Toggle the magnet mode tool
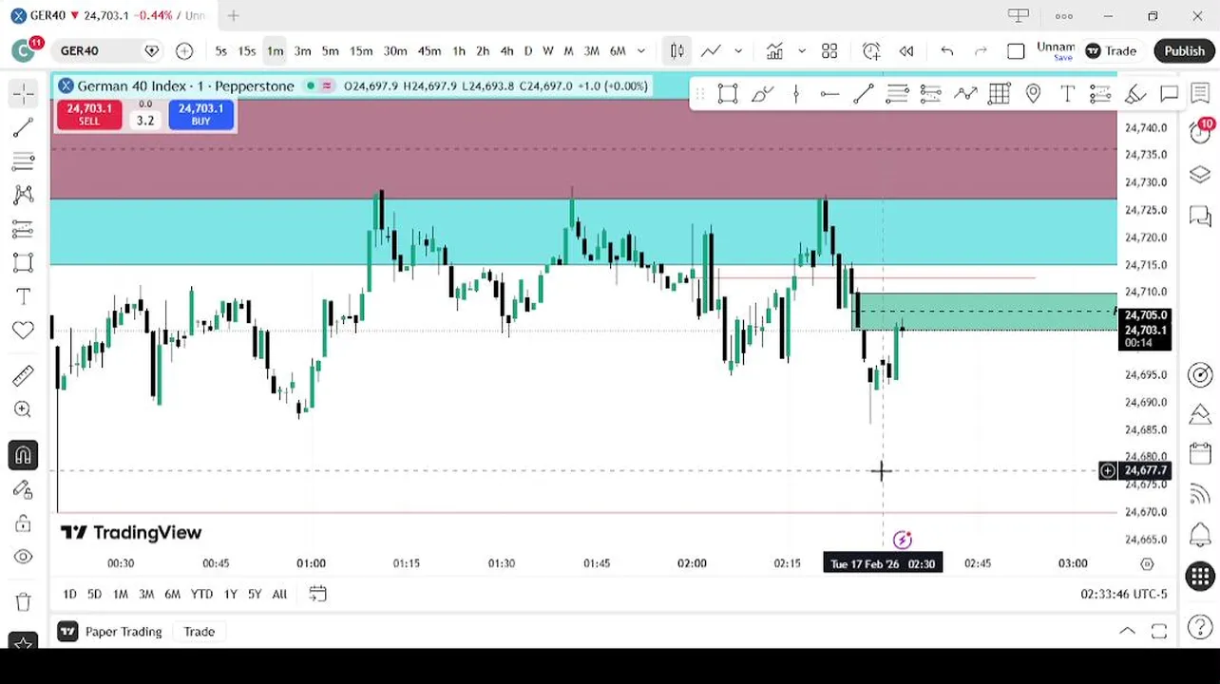 tap(23, 455)
